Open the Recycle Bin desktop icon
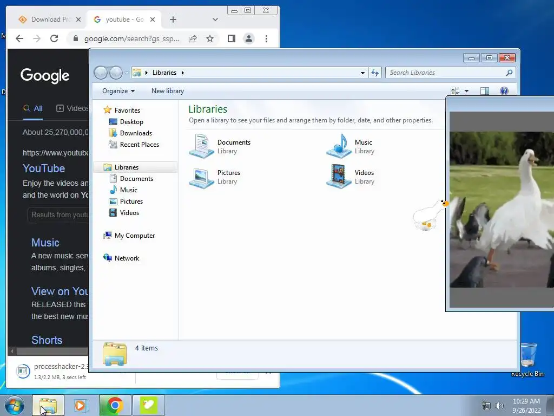Viewport: 554px width, 416px height. (x=528, y=360)
